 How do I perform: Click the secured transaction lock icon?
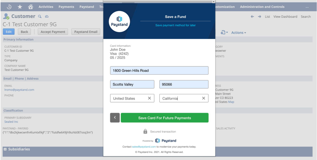(145, 131)
